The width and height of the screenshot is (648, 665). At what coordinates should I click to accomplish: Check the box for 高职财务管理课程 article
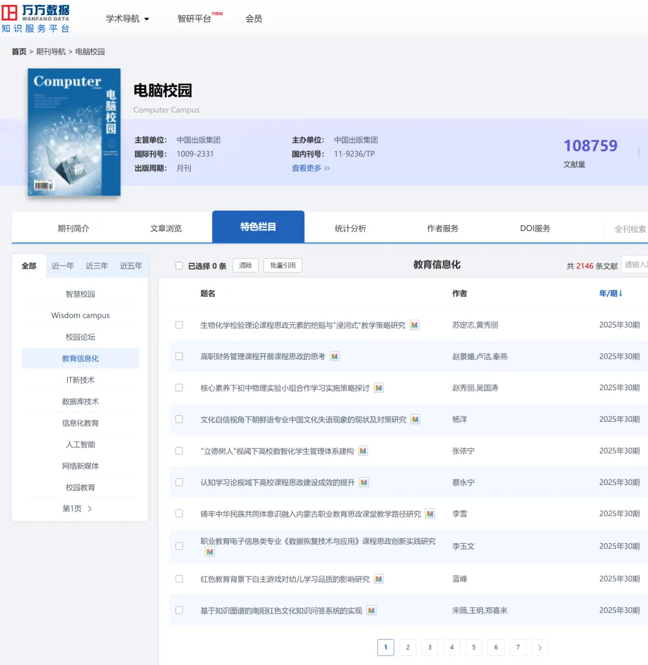click(x=179, y=357)
